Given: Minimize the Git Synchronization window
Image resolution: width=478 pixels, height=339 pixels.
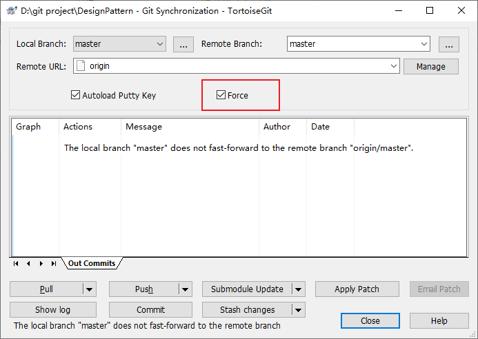Looking at the screenshot, I should pos(399,10).
